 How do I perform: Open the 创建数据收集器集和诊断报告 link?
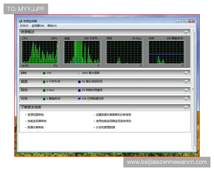(x=113, y=115)
